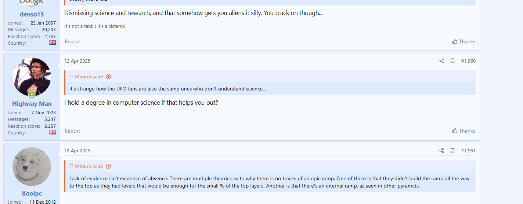Bookmark post #1,961
The image size is (523, 204).
coord(452,151)
